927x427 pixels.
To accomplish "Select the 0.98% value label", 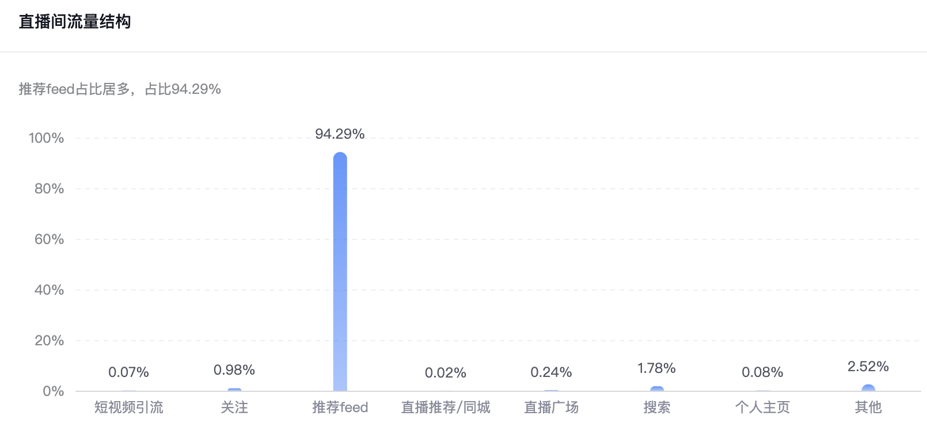I will (234, 370).
